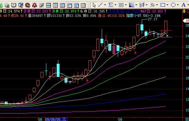Open dropdown next to vertical lines tool
Viewport: 189px width, 121px height.
126,5
